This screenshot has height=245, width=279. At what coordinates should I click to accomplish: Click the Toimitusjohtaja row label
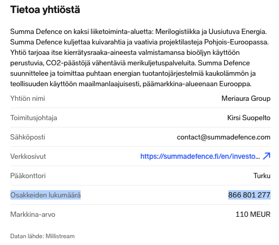point(34,118)
